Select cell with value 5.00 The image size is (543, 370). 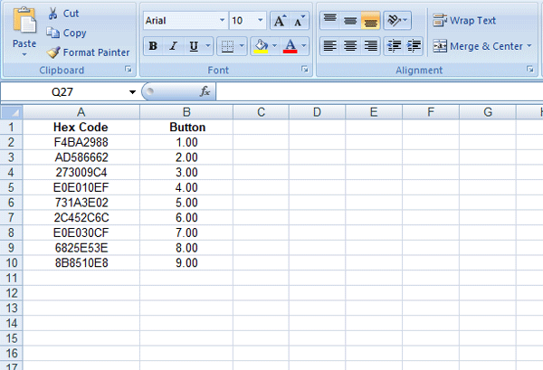186,203
